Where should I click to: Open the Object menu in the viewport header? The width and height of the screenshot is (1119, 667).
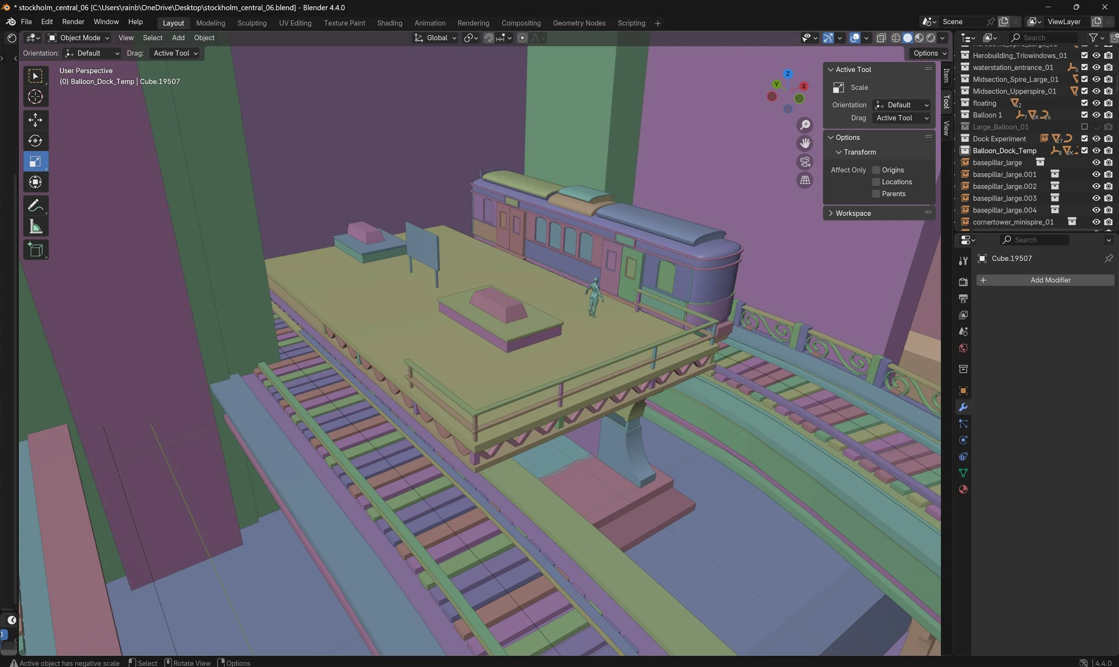[204, 38]
